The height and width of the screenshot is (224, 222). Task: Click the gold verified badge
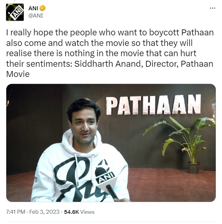[42, 8]
